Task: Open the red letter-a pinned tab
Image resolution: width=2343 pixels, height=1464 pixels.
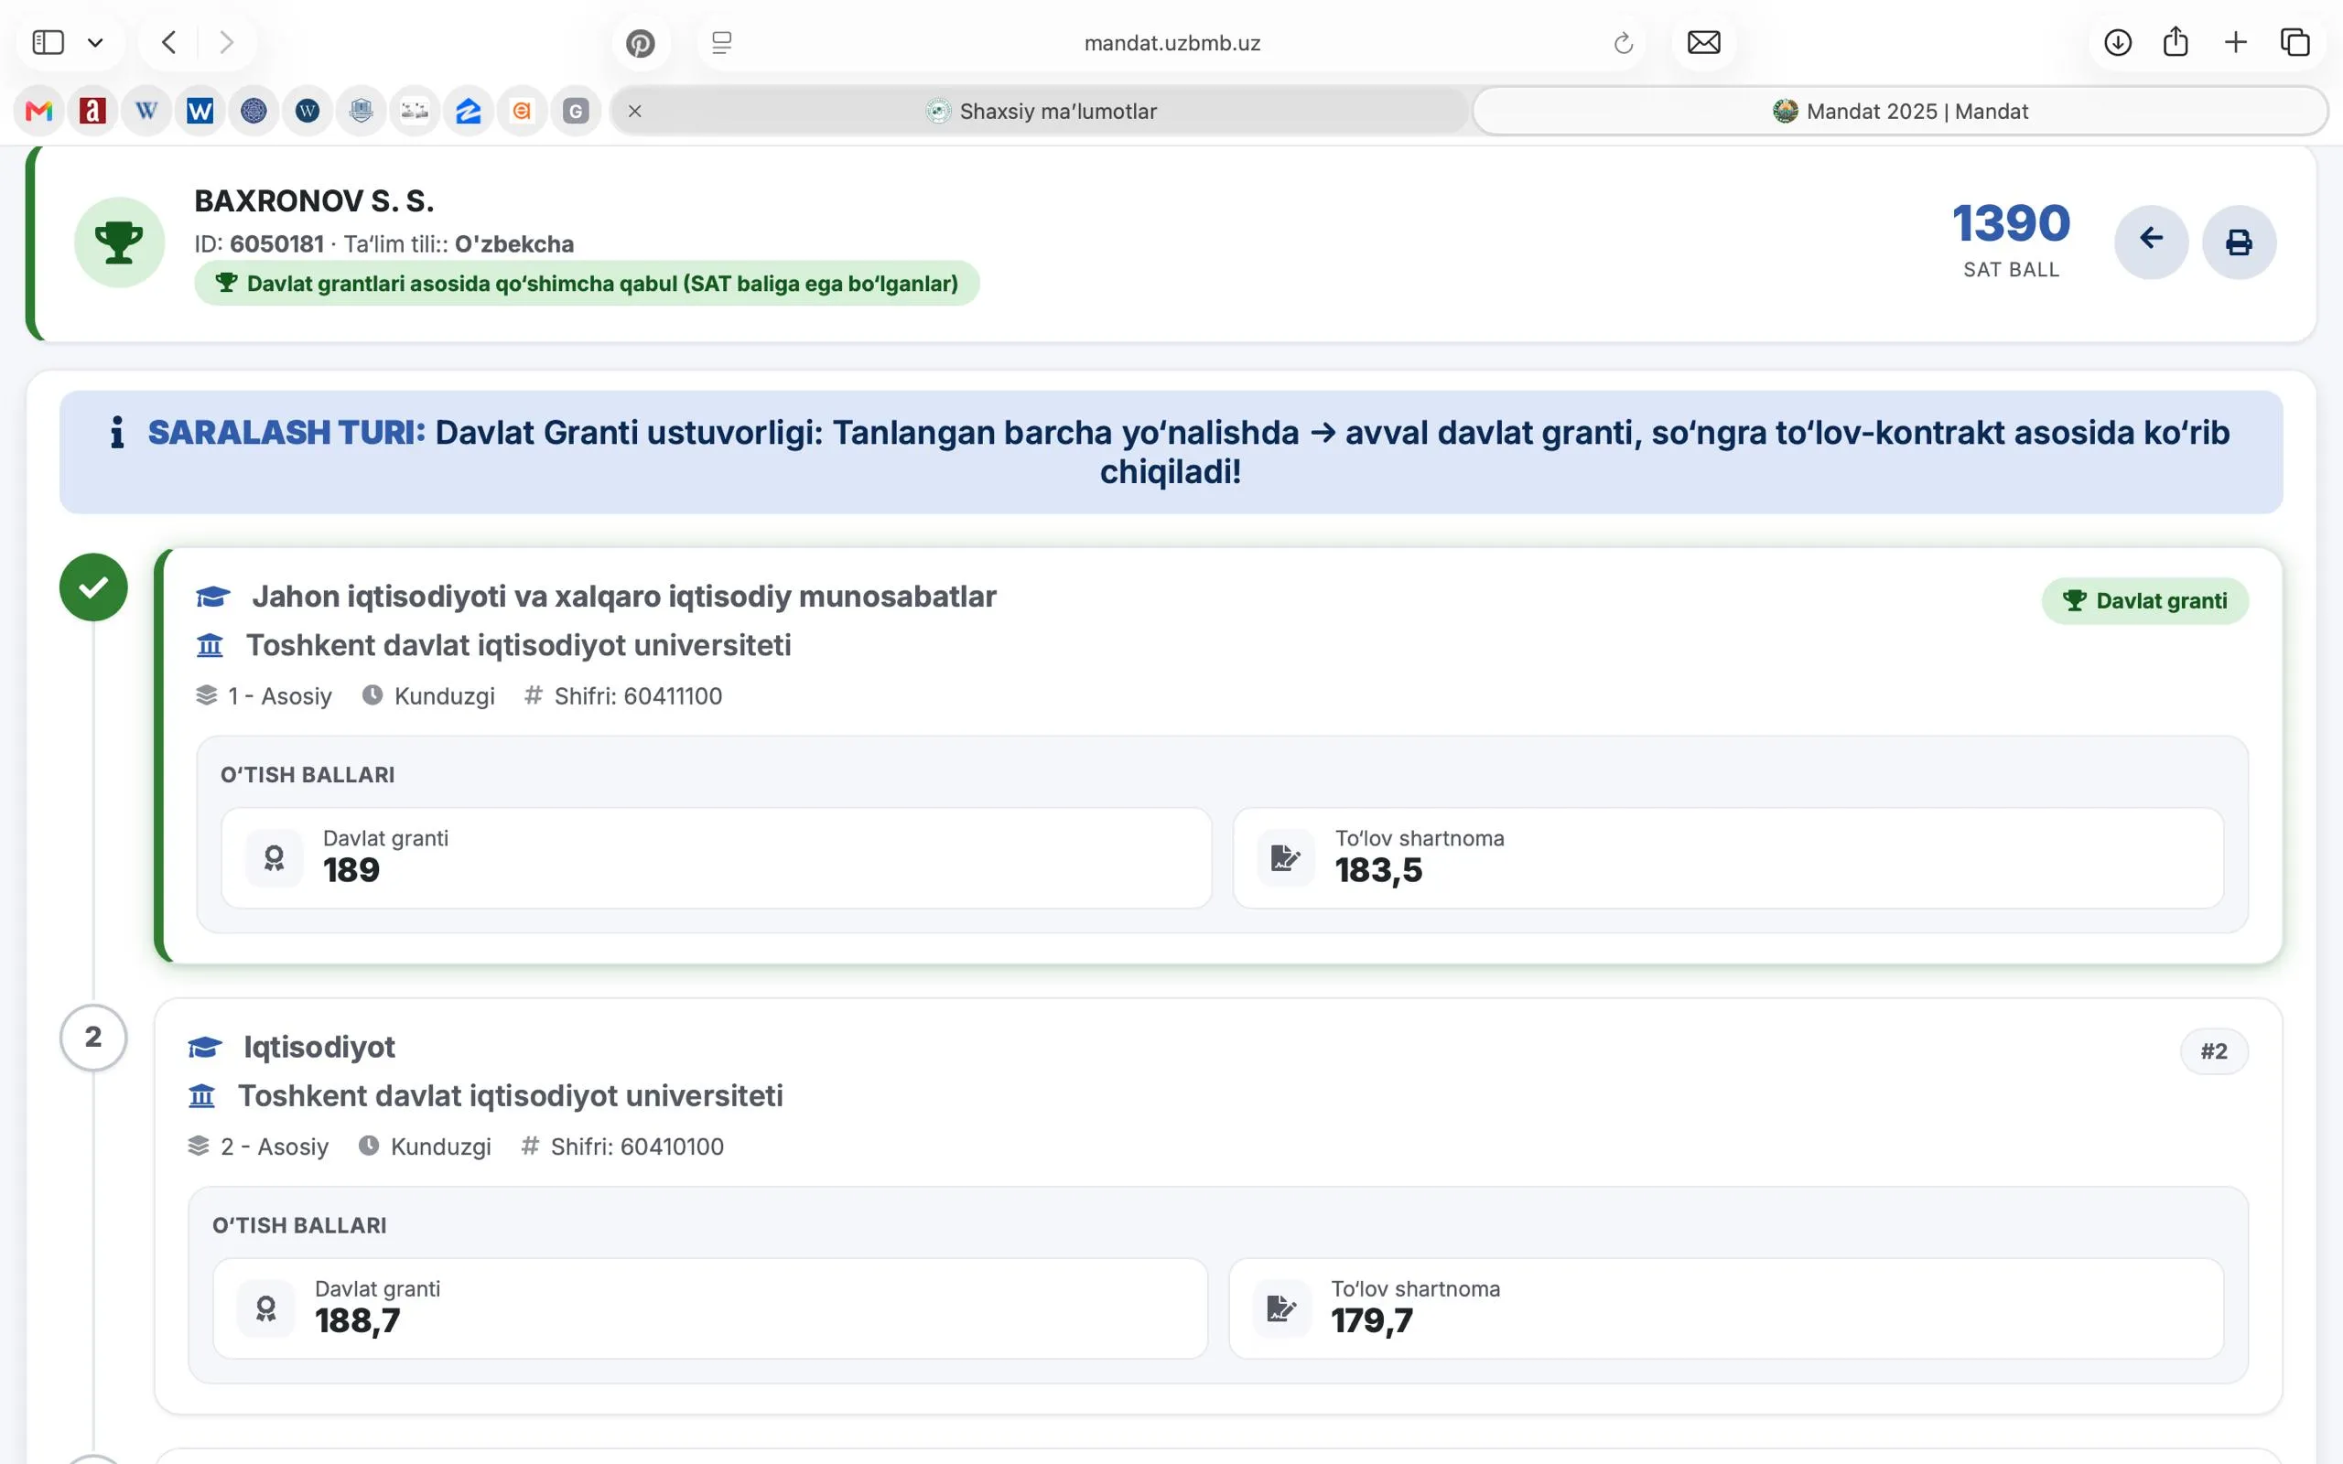Action: click(93, 112)
